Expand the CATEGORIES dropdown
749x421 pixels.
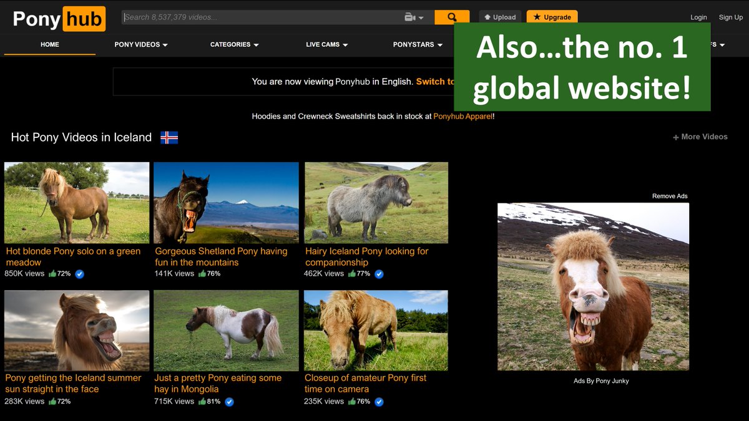point(234,44)
